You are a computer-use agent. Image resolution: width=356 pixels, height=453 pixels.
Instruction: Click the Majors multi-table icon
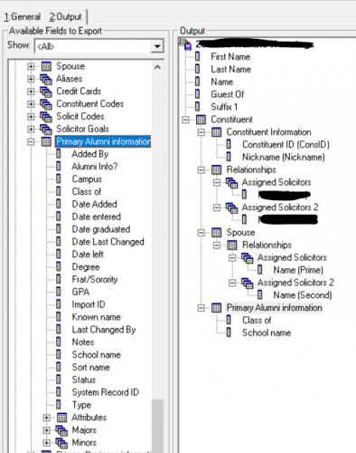[61, 430]
